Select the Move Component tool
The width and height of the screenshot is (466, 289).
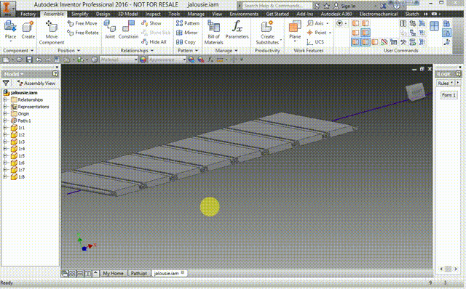click(x=52, y=32)
